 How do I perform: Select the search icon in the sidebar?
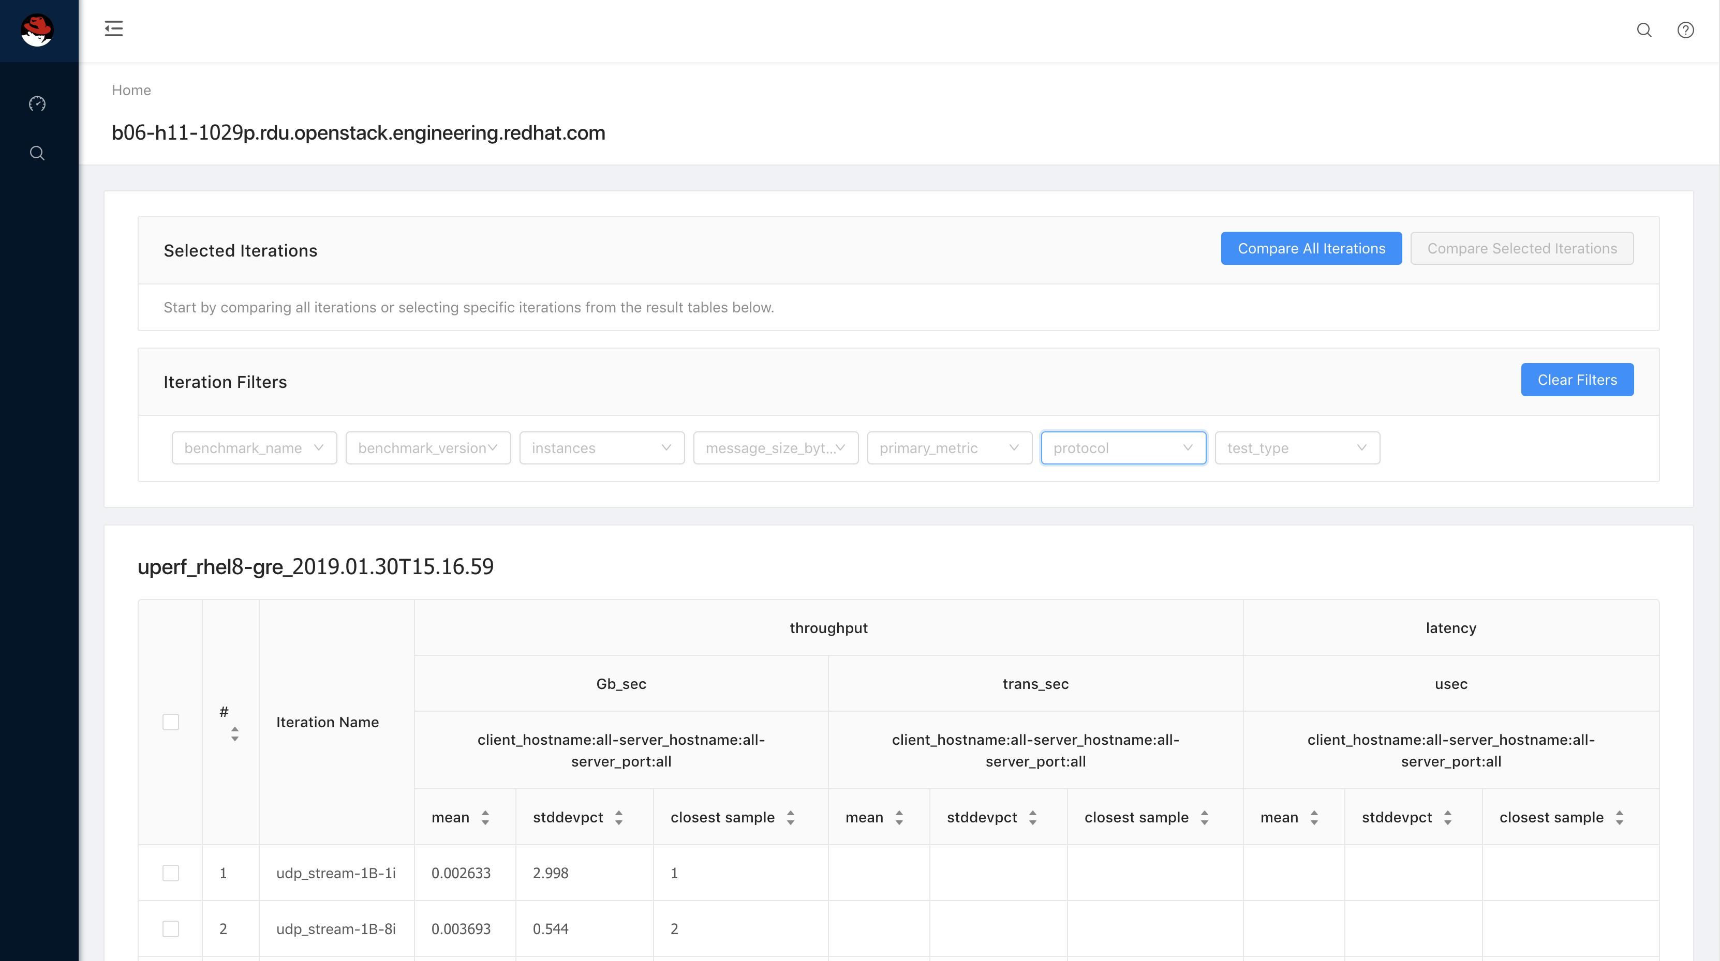(x=37, y=153)
